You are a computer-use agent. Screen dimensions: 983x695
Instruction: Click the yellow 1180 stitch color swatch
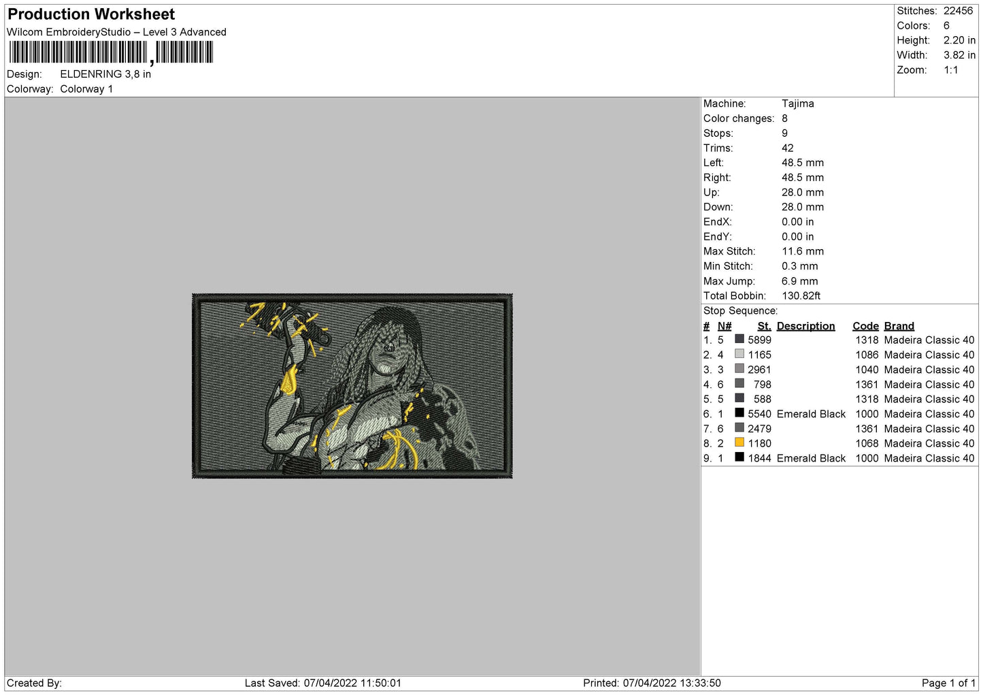pyautogui.click(x=739, y=443)
